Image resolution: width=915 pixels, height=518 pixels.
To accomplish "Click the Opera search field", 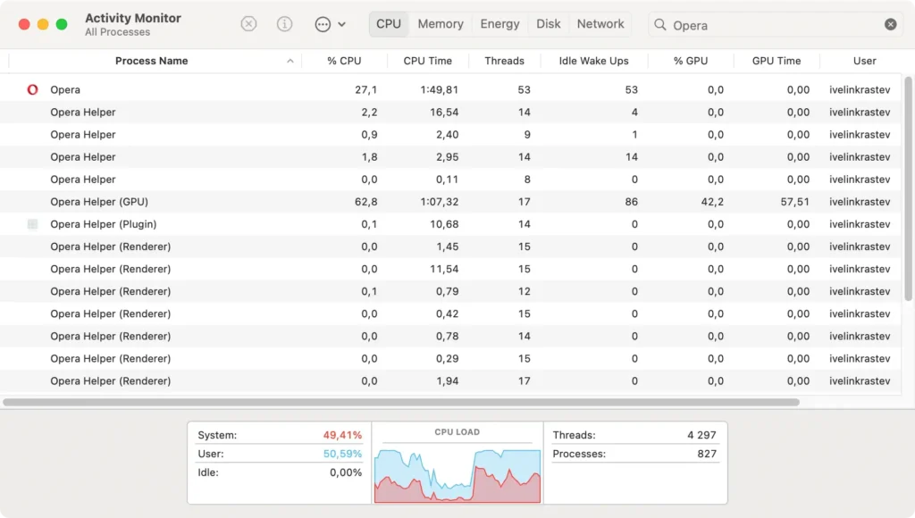I will coord(776,24).
